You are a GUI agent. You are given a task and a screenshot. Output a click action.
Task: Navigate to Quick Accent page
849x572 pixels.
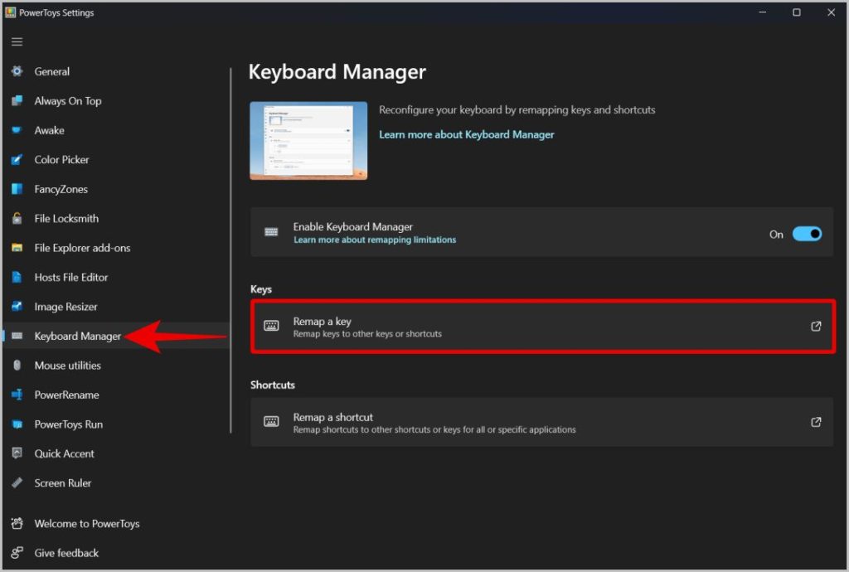click(116, 453)
